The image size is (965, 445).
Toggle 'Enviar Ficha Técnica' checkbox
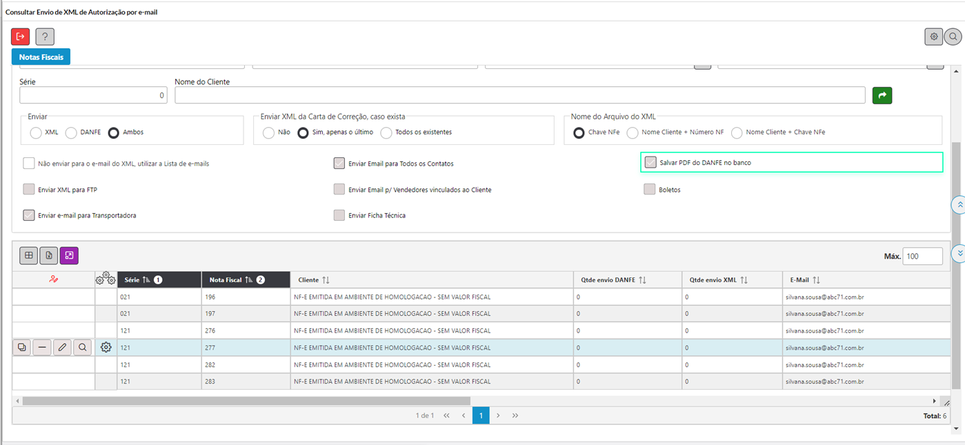coord(339,215)
